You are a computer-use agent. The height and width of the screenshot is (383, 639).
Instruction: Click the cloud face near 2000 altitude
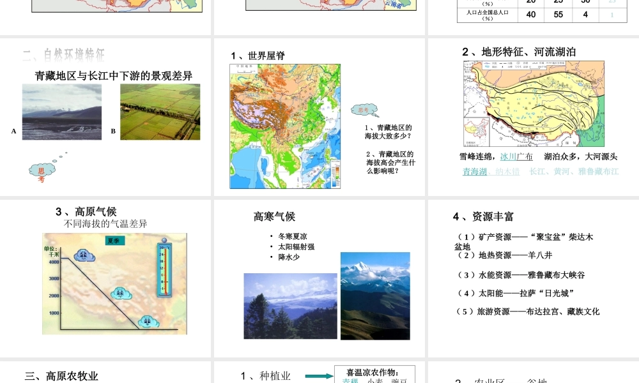121,294
